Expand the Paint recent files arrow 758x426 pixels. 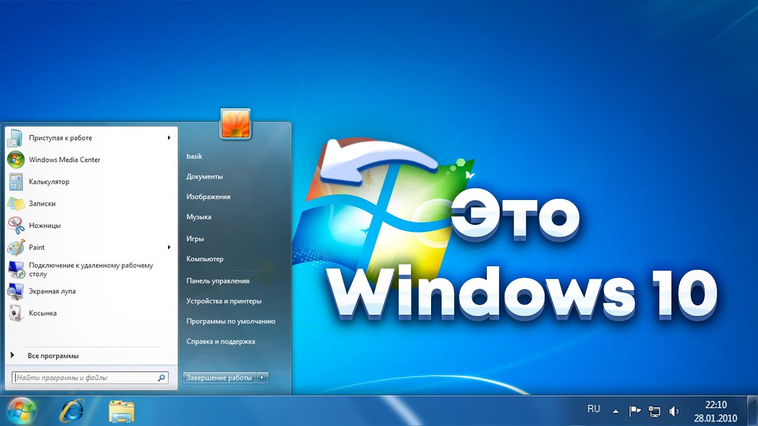point(169,247)
